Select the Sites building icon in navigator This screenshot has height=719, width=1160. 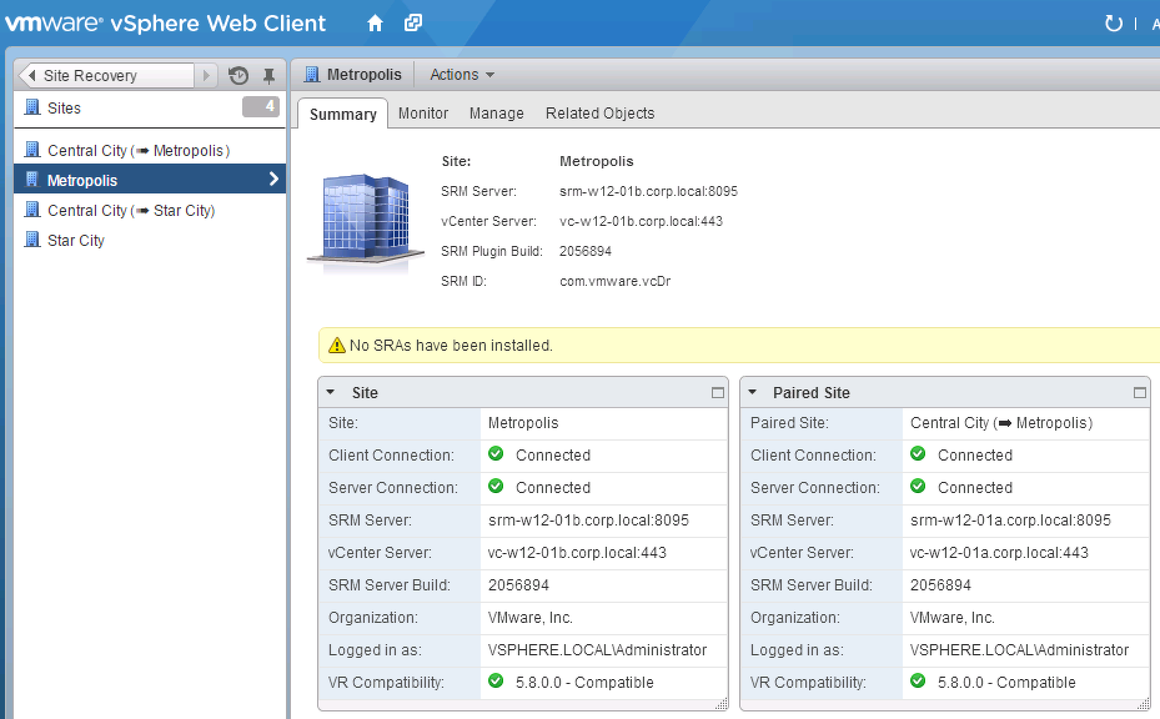pos(32,107)
